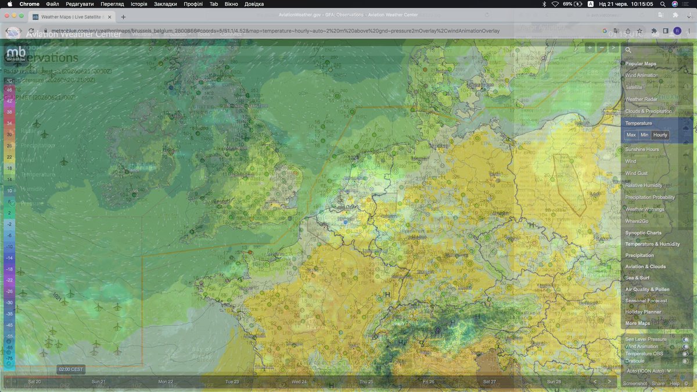The height and width of the screenshot is (392, 697).
Task: Select Max temperature option
Action: point(631,135)
